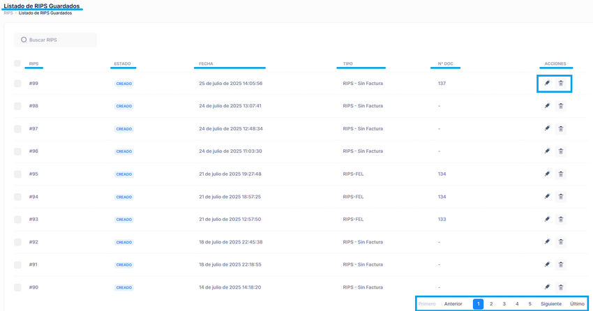593x311 pixels.
Task: Go to page 3 in pagination
Action: click(x=504, y=304)
